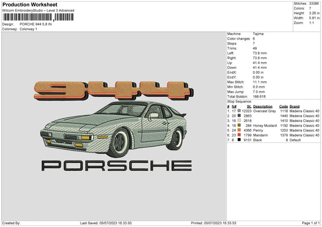322x227 pixels.
Task: Click the Code column header
Action: [284, 106]
